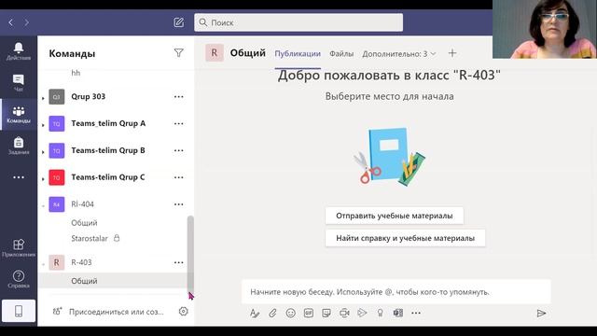
Task: Select the Qrup 303 team name
Action: [x=89, y=97]
